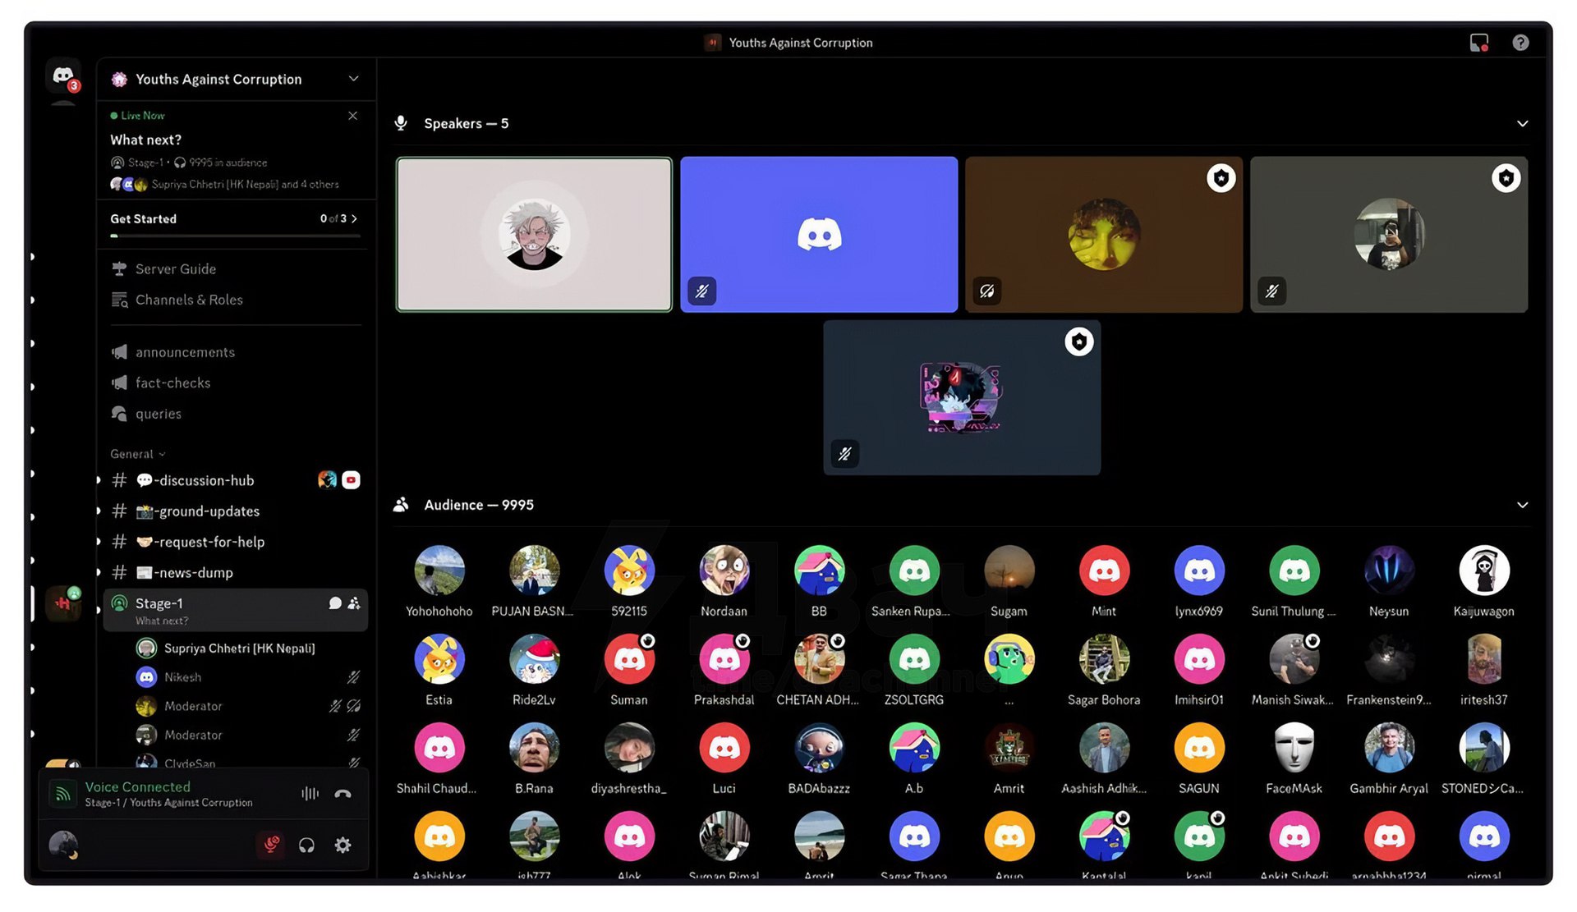Image resolution: width=1577 pixels, height=912 pixels.
Task: Disconnect from voice with hang-up icon
Action: pos(343,794)
